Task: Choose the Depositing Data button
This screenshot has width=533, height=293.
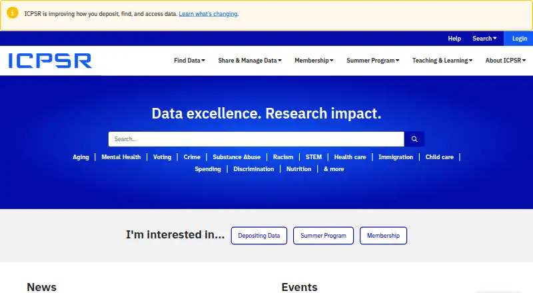Action: click(259, 236)
